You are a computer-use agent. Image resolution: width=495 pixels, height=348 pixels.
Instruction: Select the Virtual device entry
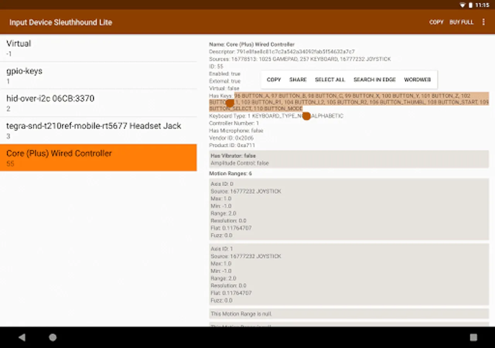pos(98,48)
